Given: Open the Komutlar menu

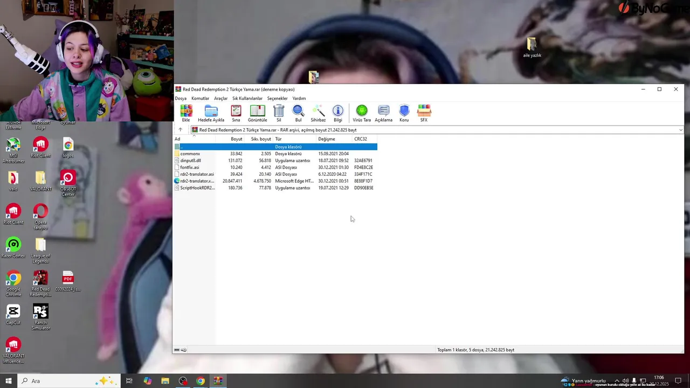Looking at the screenshot, I should tap(200, 99).
